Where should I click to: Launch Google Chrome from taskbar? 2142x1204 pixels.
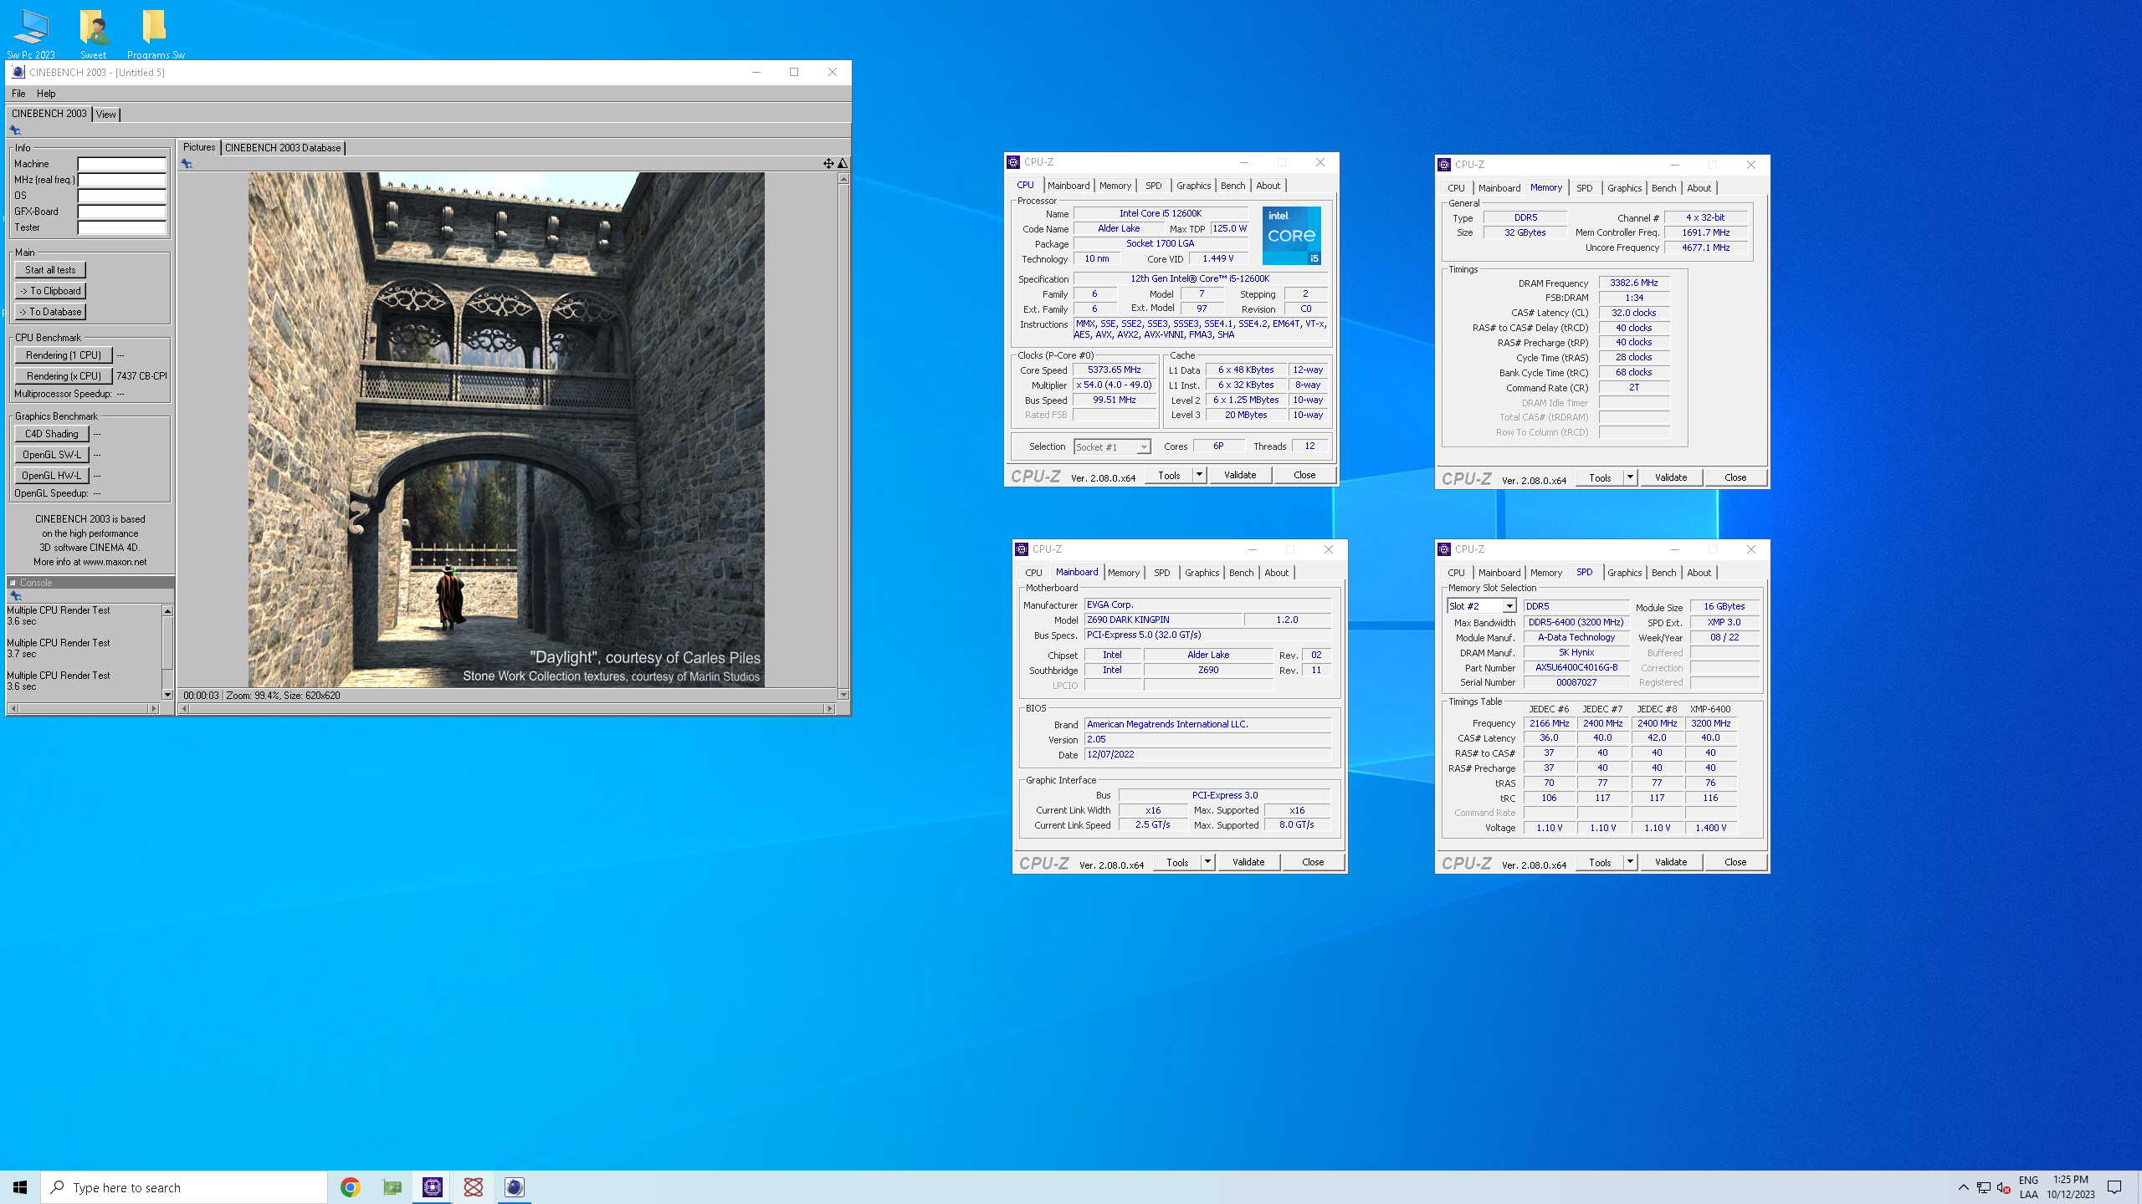tap(351, 1187)
